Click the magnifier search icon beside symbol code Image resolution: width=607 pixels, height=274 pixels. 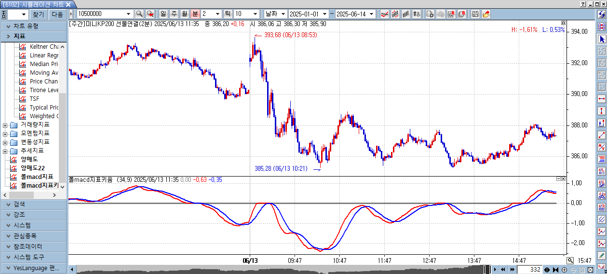tap(139, 14)
